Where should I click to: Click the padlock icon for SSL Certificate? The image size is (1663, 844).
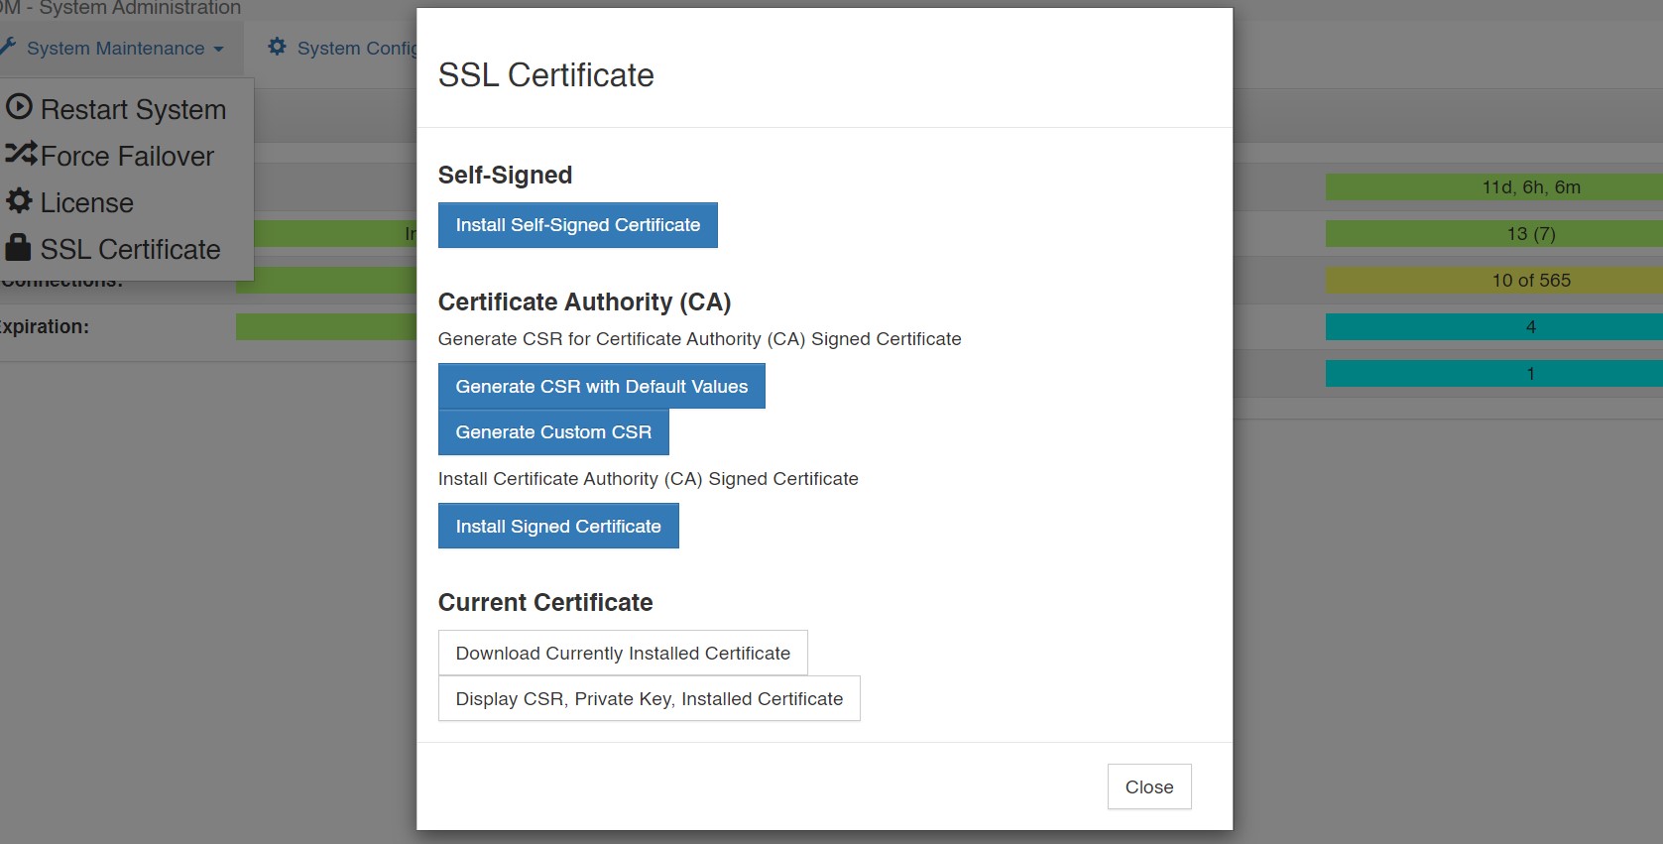click(x=17, y=249)
